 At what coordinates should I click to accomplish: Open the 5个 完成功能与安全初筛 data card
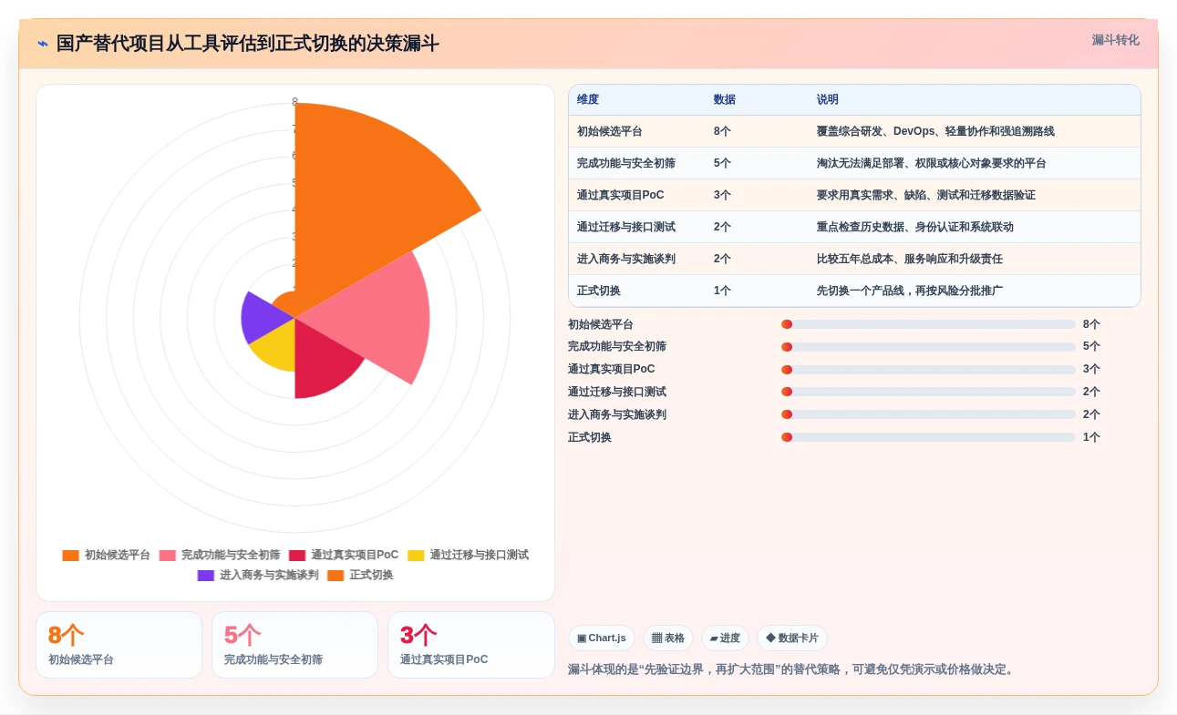[x=294, y=645]
